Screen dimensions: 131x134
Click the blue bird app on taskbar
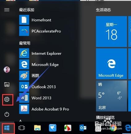53,128
